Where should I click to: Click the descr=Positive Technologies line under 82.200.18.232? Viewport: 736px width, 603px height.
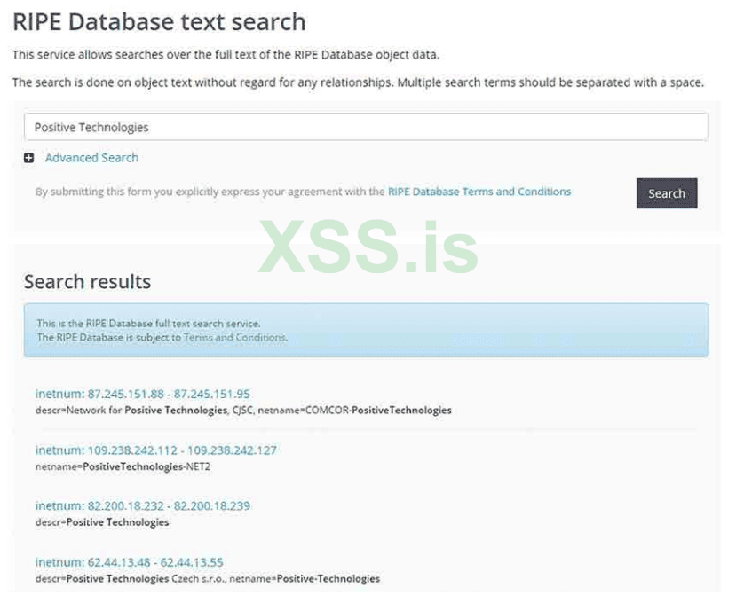102,522
